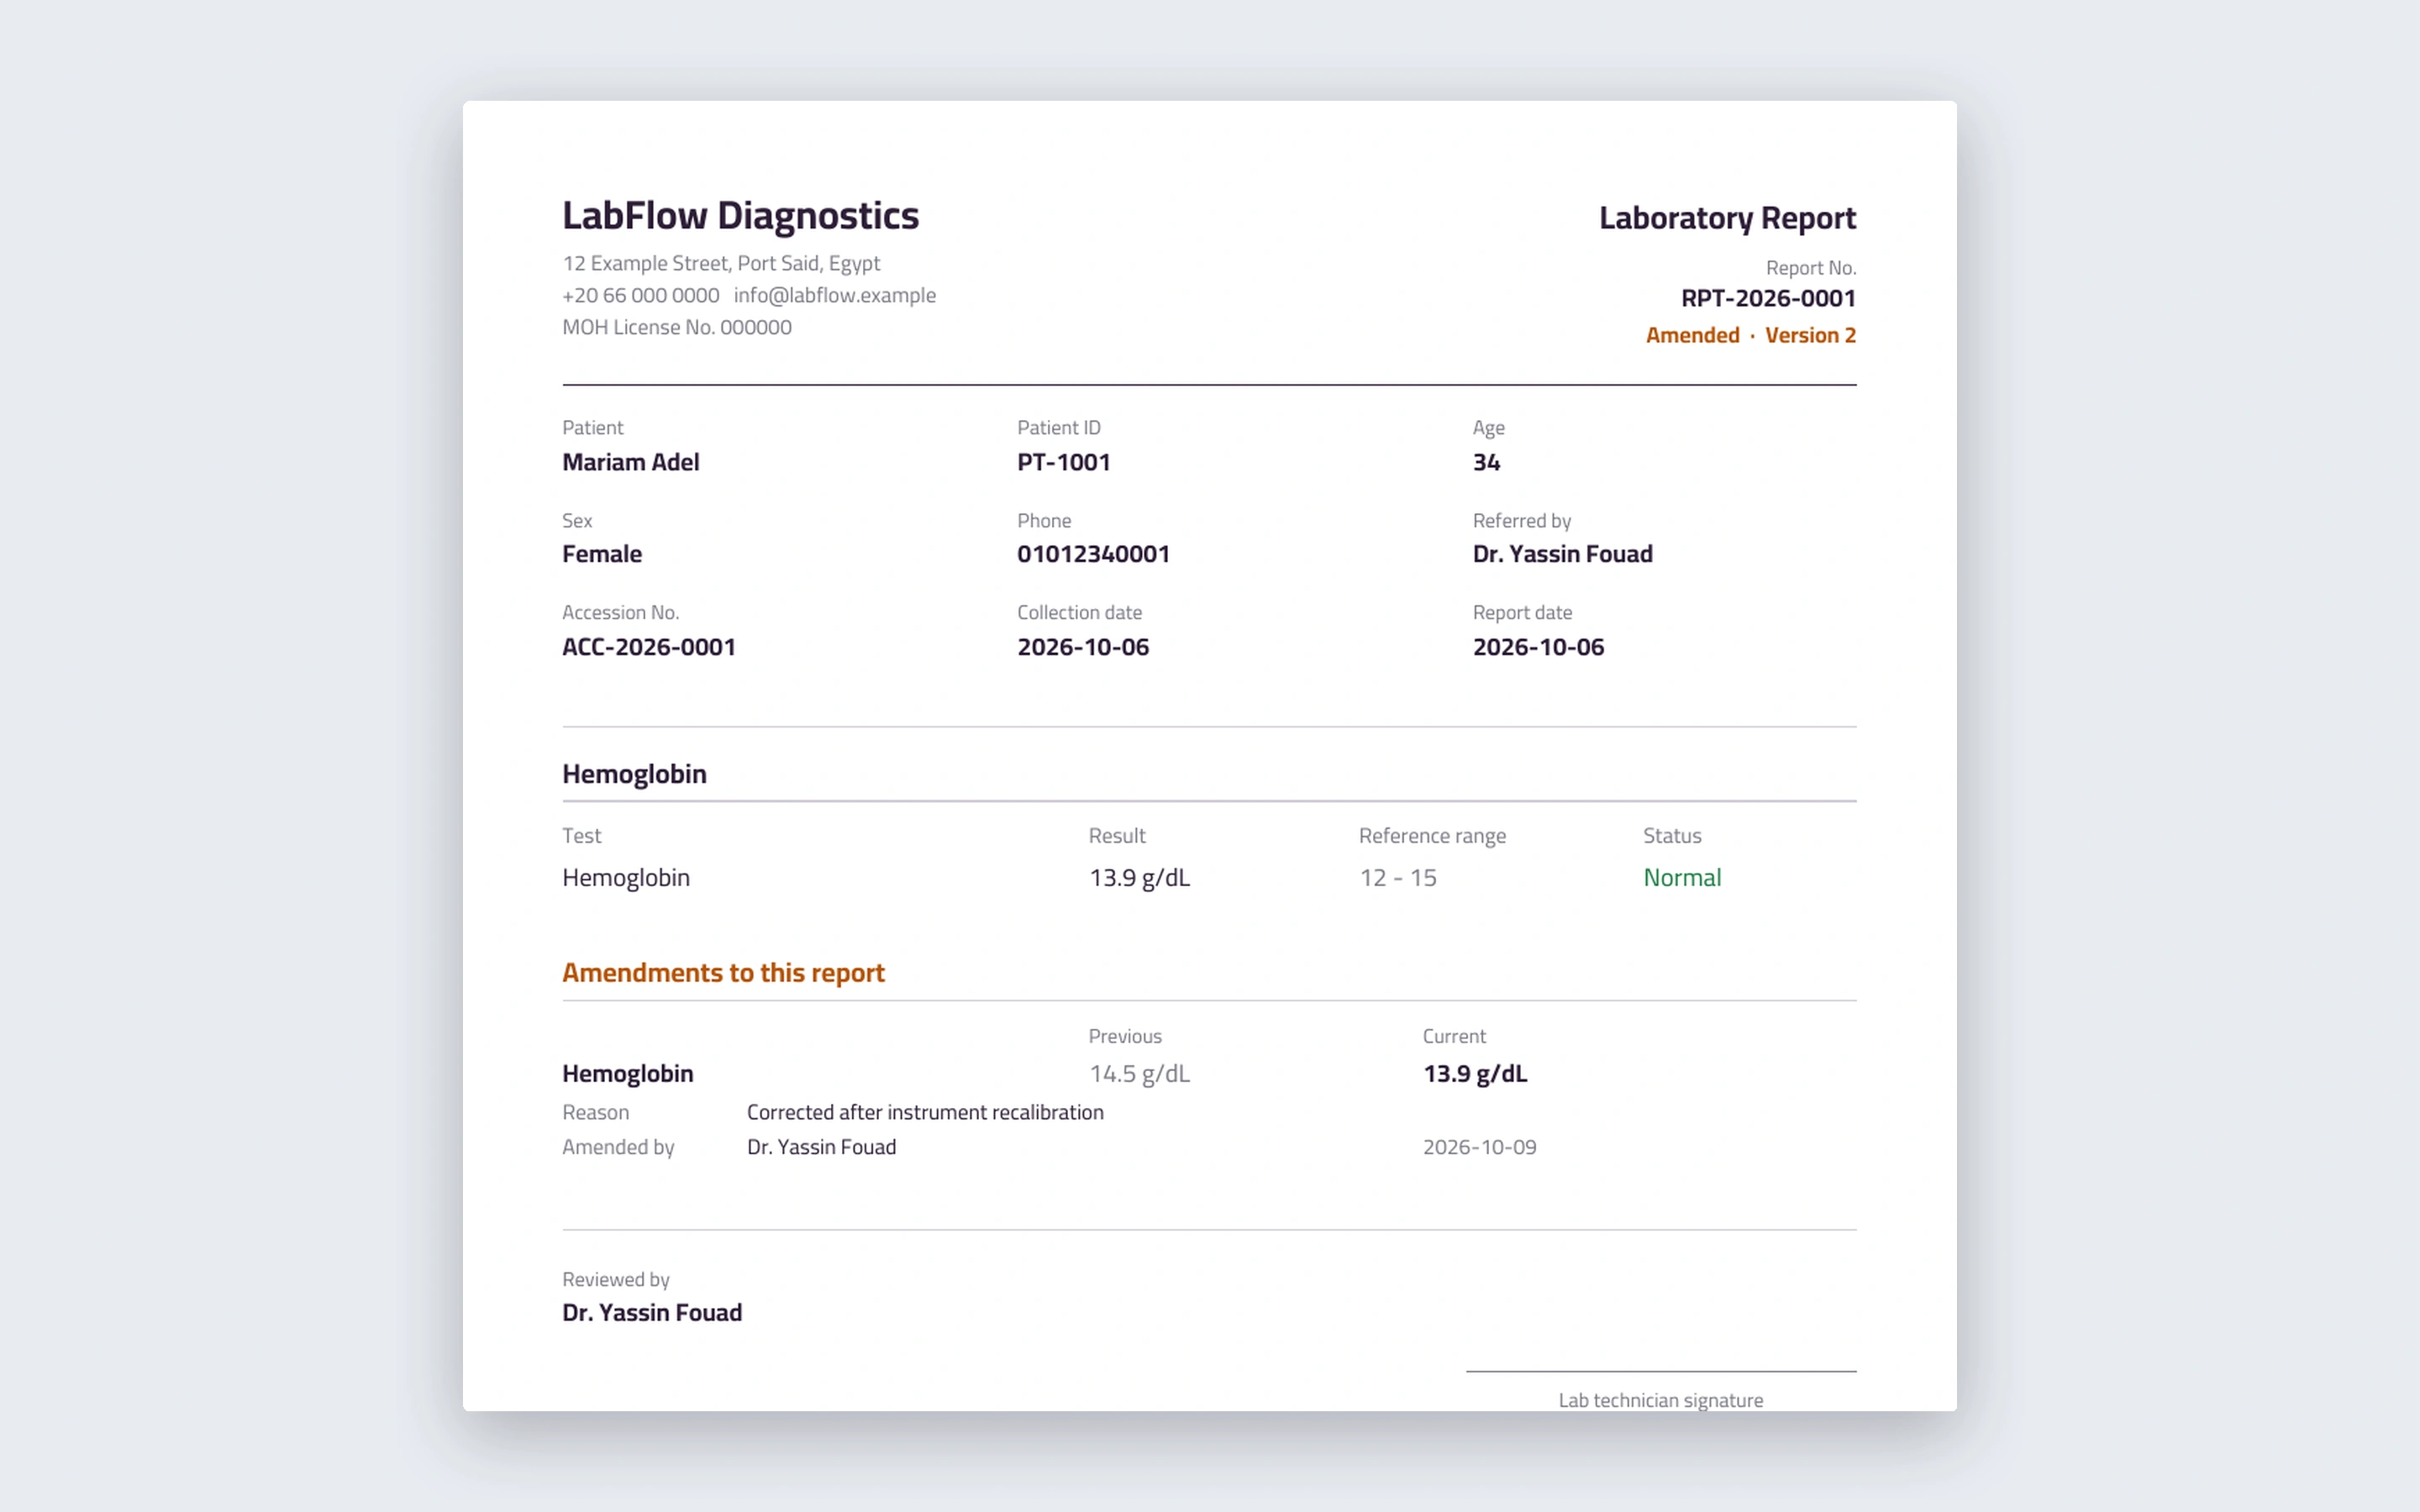The image size is (2420, 1512).
Task: Select accession number ACC-2026-0001
Action: [x=648, y=647]
